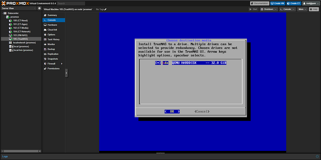Click the Console button in toolbar
Image resolution: width=321 pixels, height=160 pixels.
[x=285, y=9]
